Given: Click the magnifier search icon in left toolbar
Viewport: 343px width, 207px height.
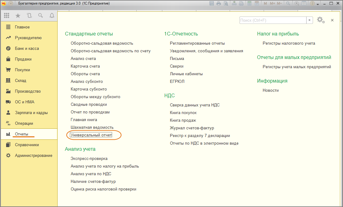Looking at the screenshot, I should click(40, 16).
